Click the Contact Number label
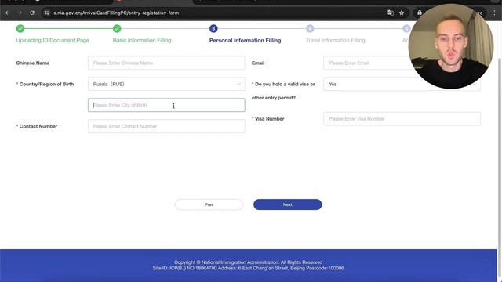This screenshot has width=502, height=282. (38, 126)
